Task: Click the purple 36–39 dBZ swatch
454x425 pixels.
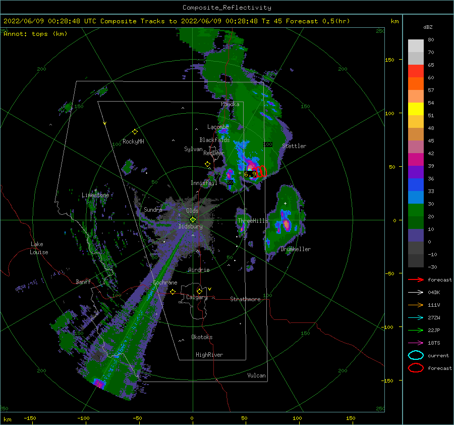Action: pos(416,172)
